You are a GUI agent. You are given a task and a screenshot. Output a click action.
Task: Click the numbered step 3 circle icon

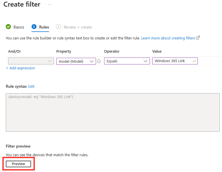click(x=59, y=27)
